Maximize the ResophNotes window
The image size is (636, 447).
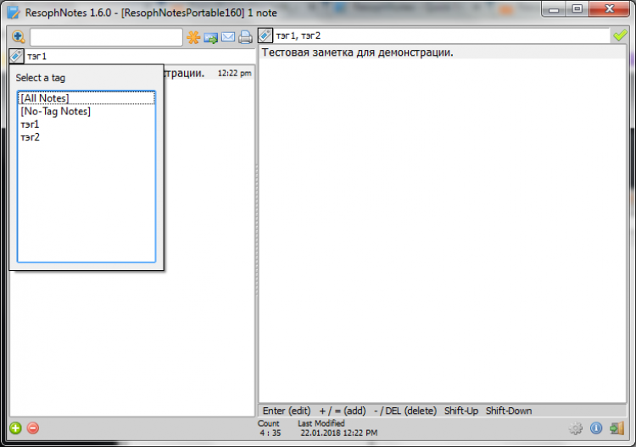[577, 9]
